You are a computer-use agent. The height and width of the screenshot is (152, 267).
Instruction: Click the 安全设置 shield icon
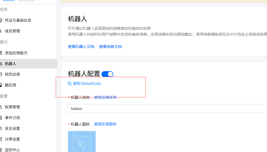(x=1, y=128)
